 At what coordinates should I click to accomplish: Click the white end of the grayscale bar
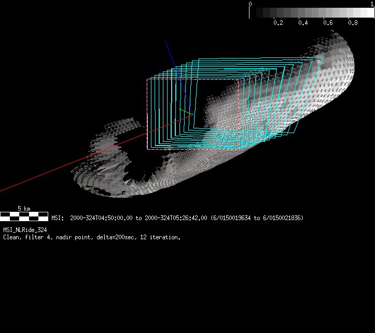coord(370,12)
